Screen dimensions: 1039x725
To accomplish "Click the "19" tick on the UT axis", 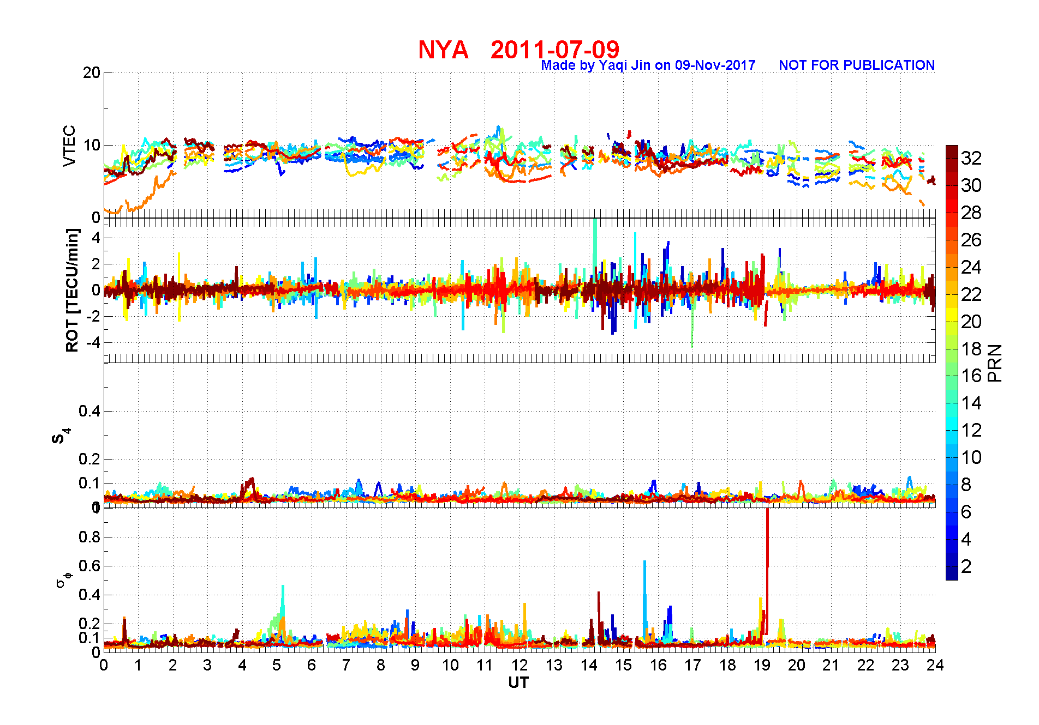I will click(x=762, y=665).
